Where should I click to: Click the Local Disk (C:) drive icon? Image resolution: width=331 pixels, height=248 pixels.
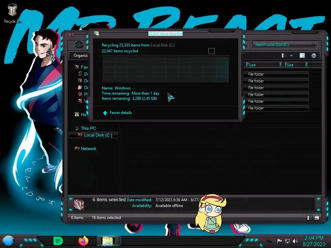80,135
